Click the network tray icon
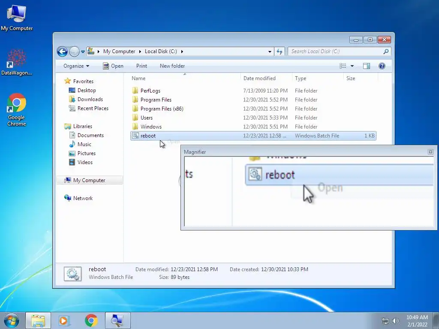 (385, 321)
